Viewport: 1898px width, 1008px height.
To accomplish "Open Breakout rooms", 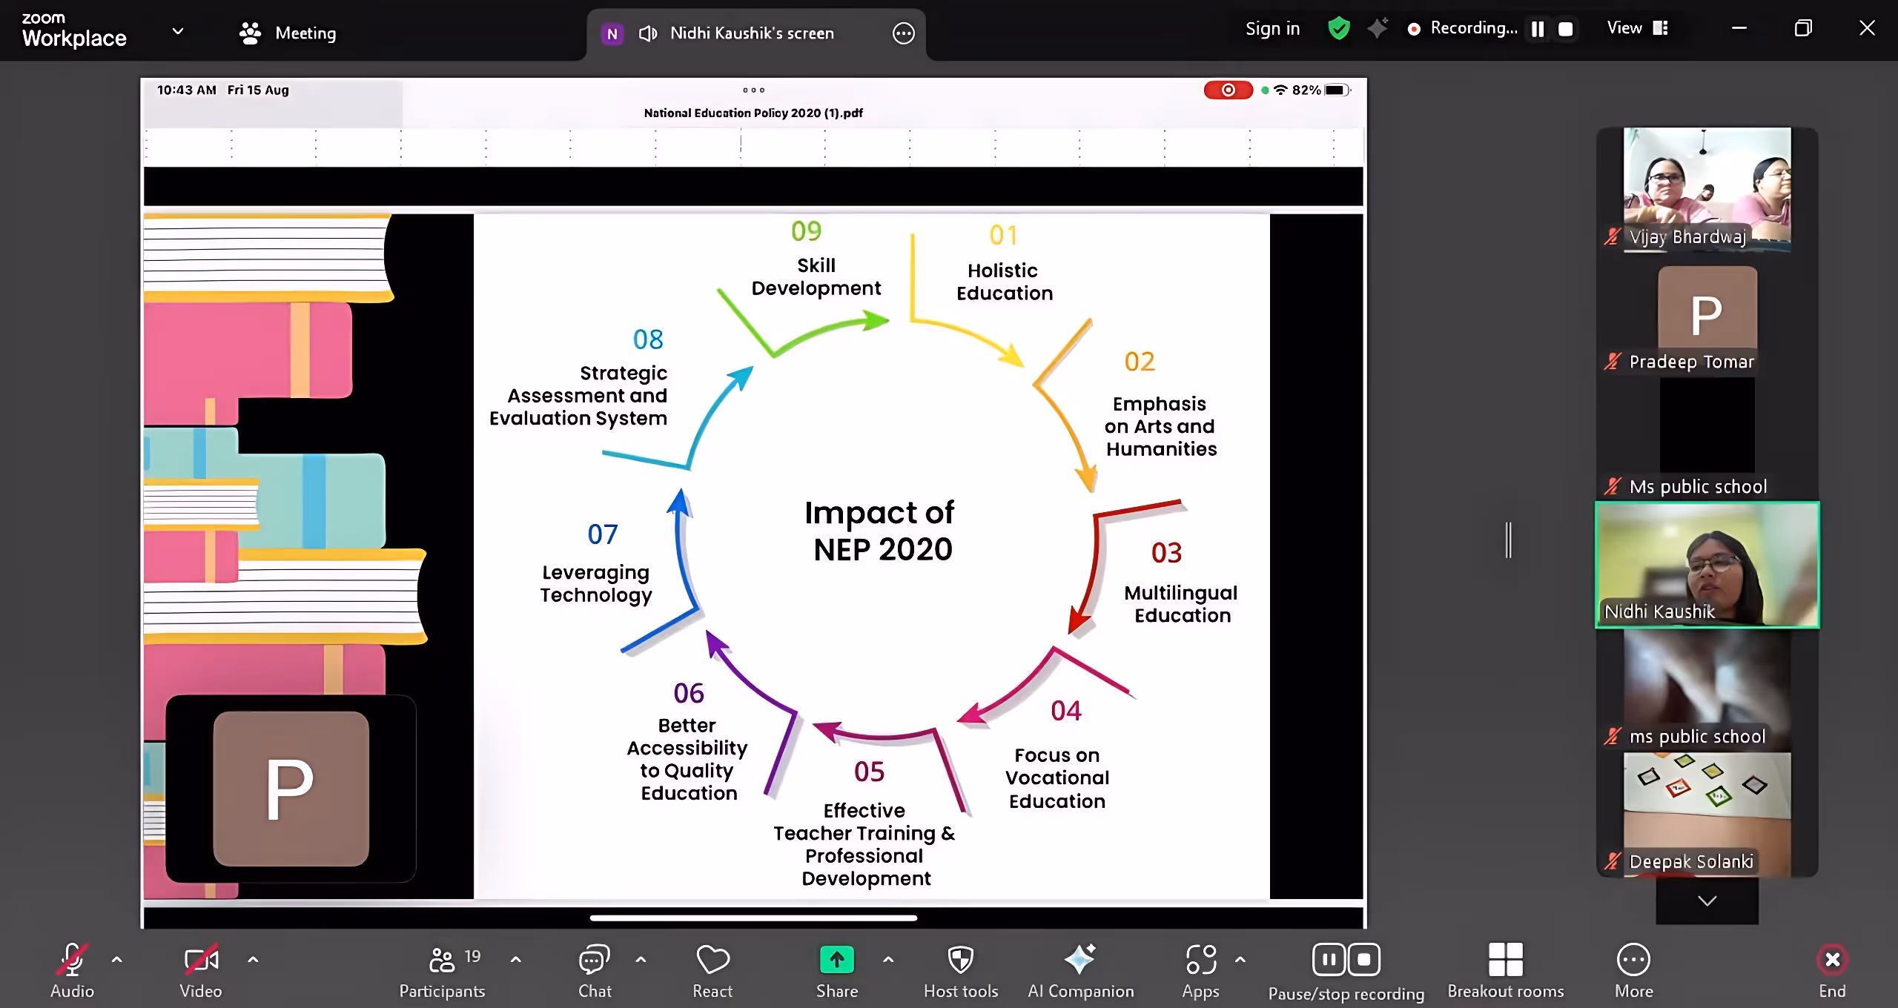I will [x=1505, y=960].
